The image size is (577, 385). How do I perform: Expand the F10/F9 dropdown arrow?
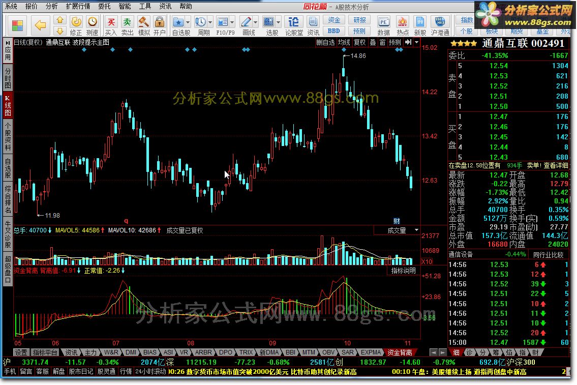232,22
